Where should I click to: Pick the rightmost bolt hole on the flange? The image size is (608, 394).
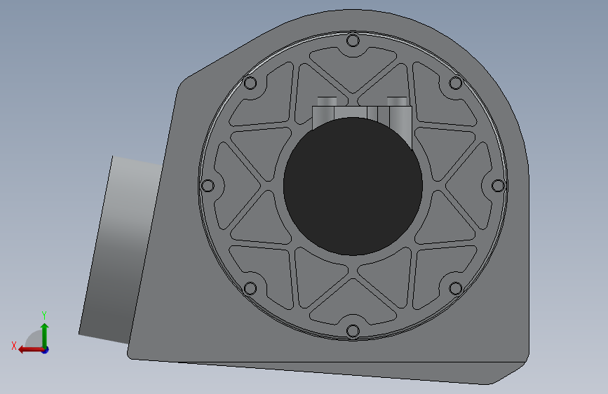[x=499, y=186]
